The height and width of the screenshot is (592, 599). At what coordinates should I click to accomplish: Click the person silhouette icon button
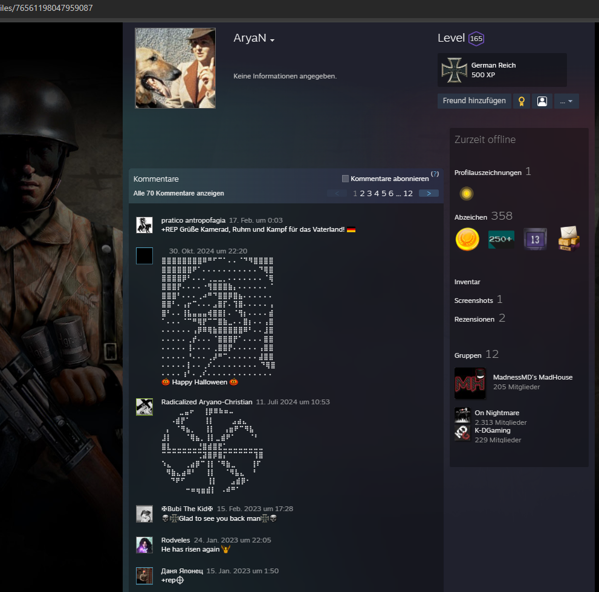pyautogui.click(x=542, y=101)
